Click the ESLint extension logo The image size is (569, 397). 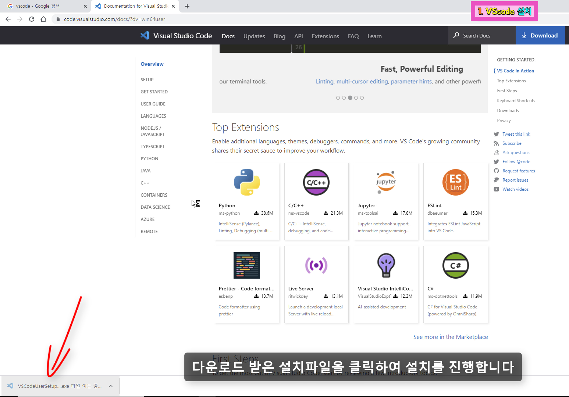point(456,182)
